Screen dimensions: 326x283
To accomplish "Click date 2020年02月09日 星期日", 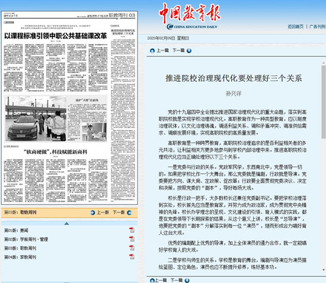I will point(168,39).
